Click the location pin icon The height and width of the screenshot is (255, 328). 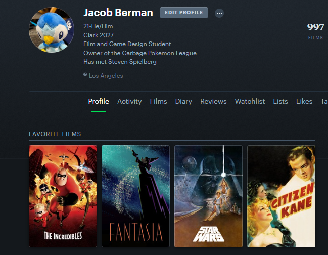[x=85, y=76]
